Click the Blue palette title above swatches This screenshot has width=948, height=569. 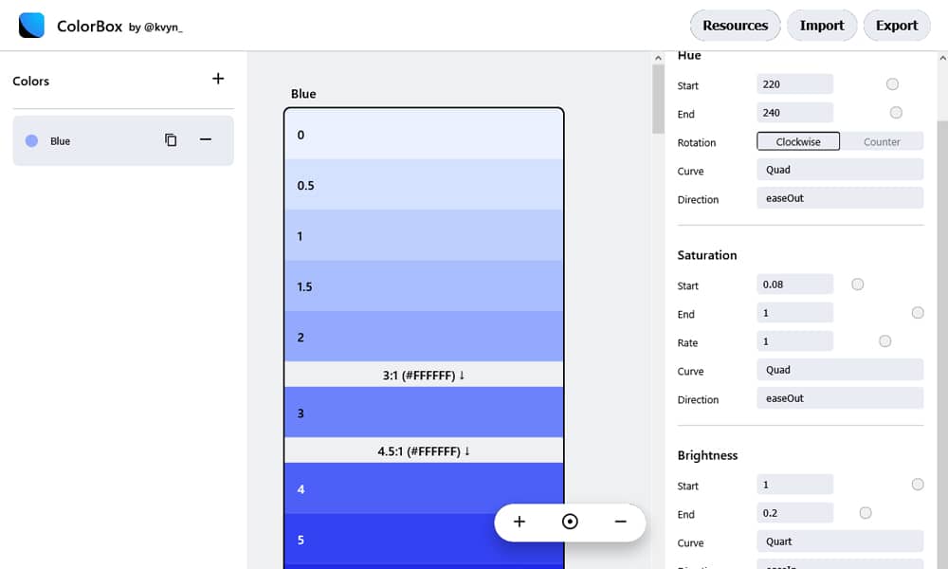click(303, 94)
